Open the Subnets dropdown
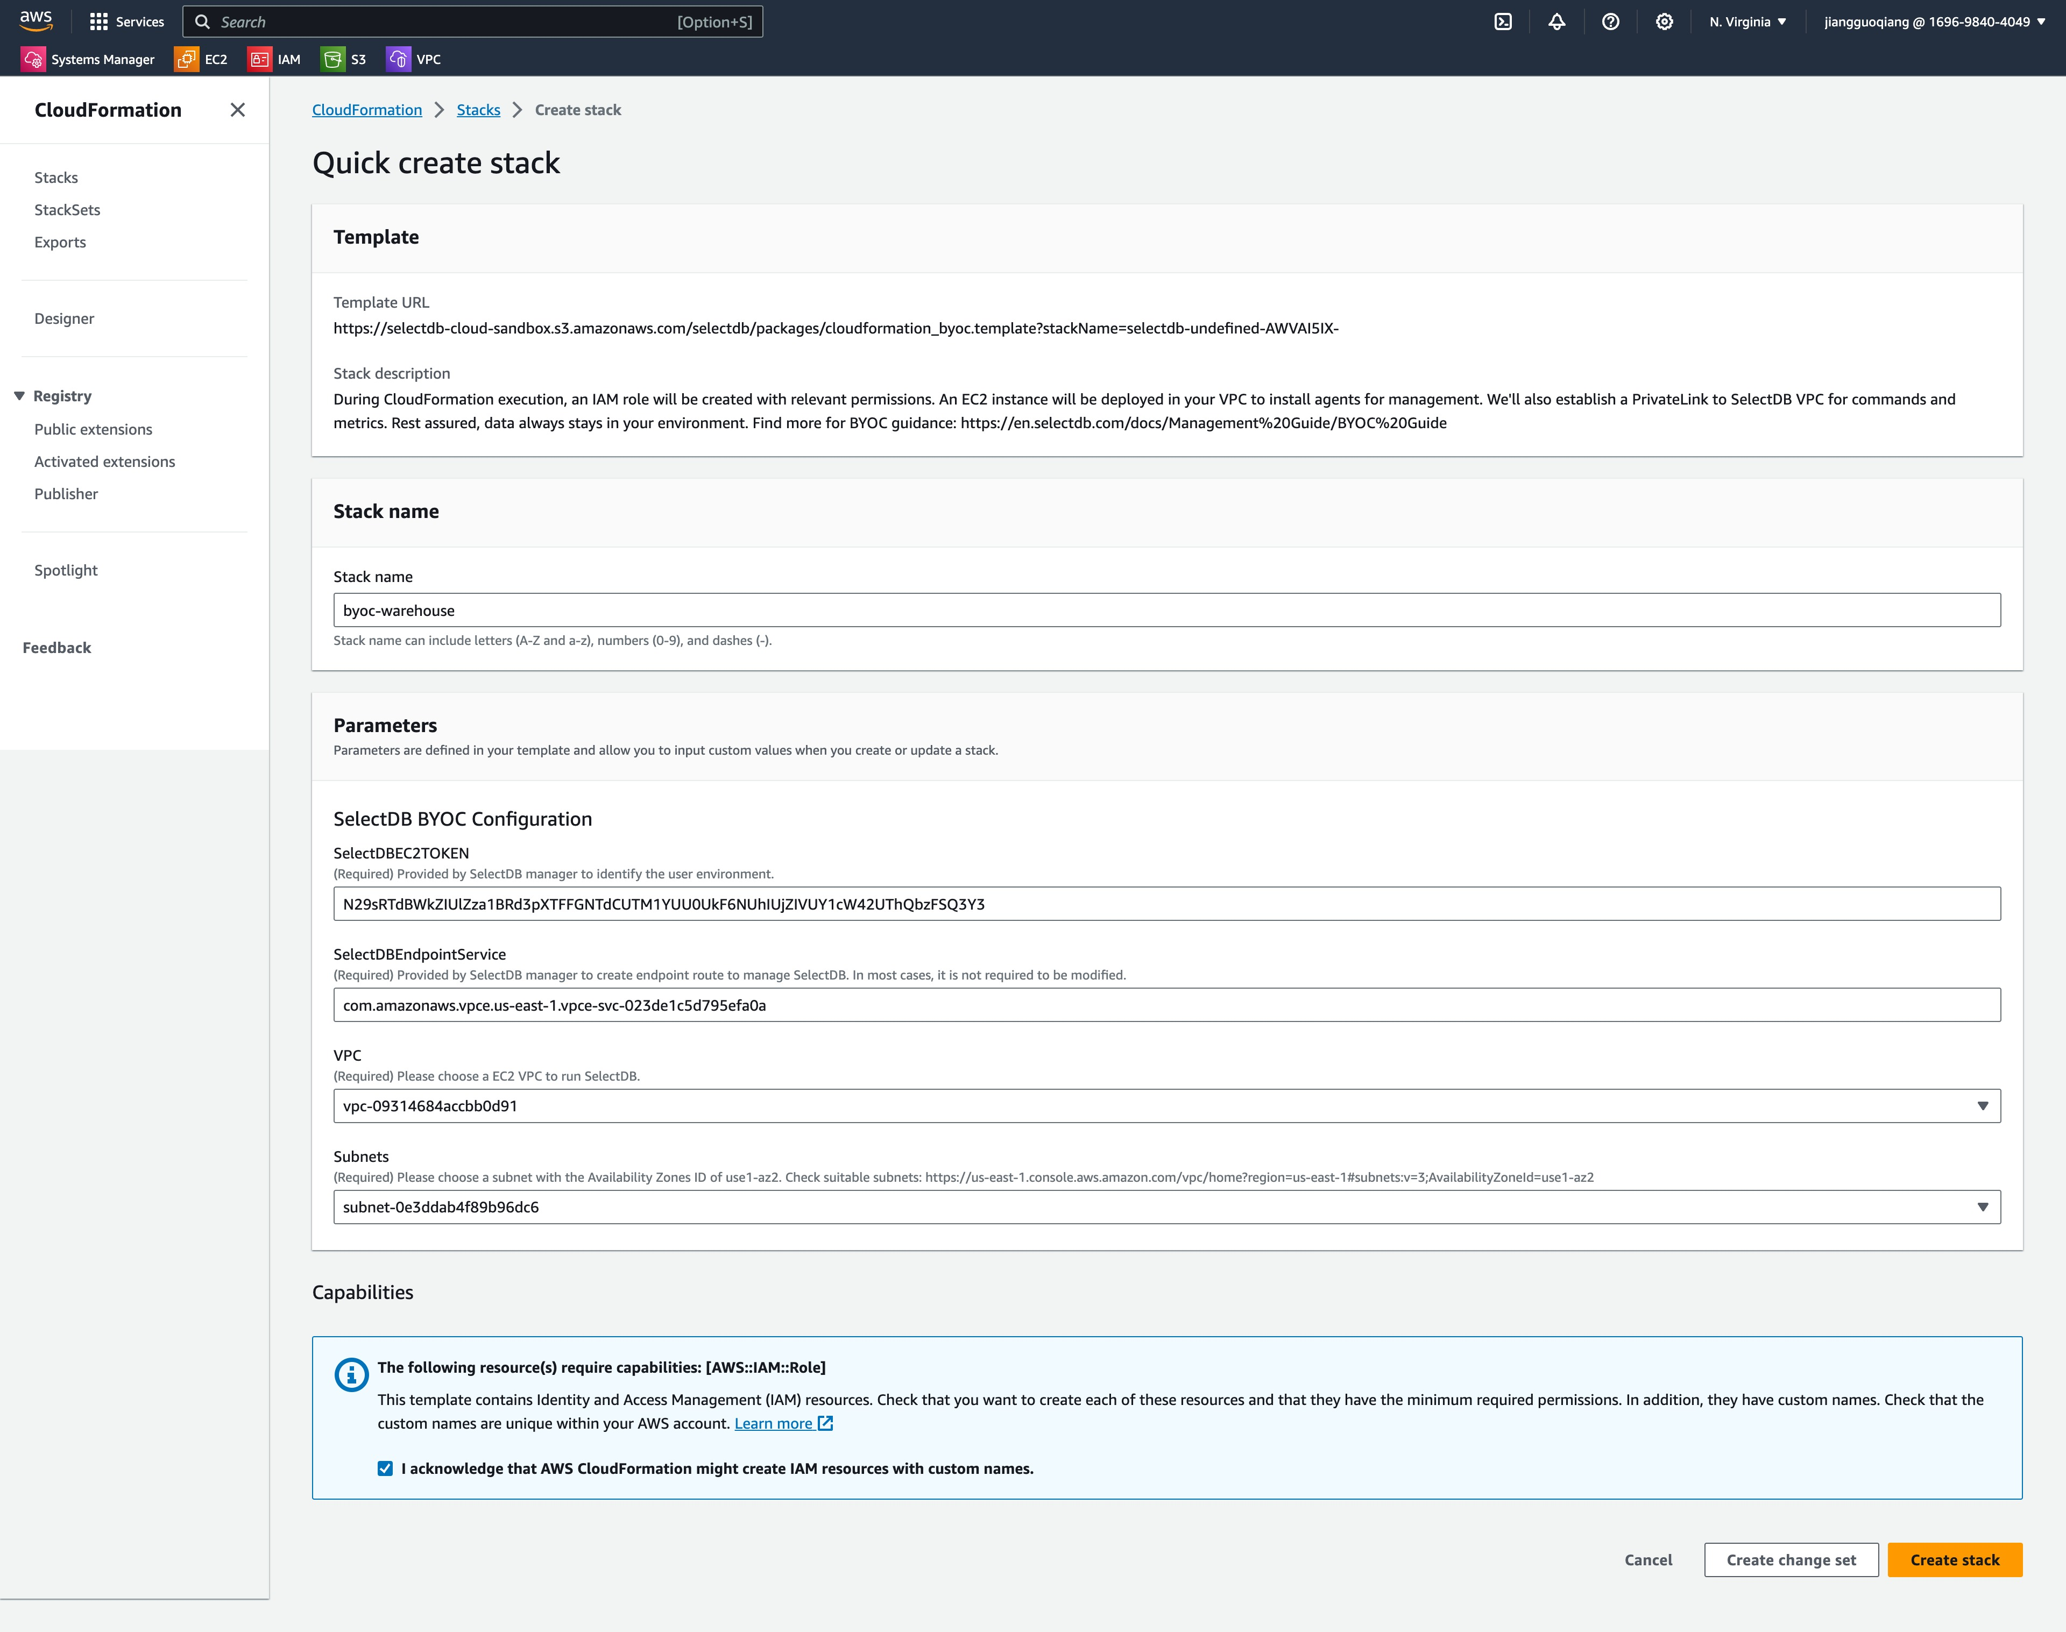This screenshot has height=1632, width=2066. (x=1167, y=1208)
